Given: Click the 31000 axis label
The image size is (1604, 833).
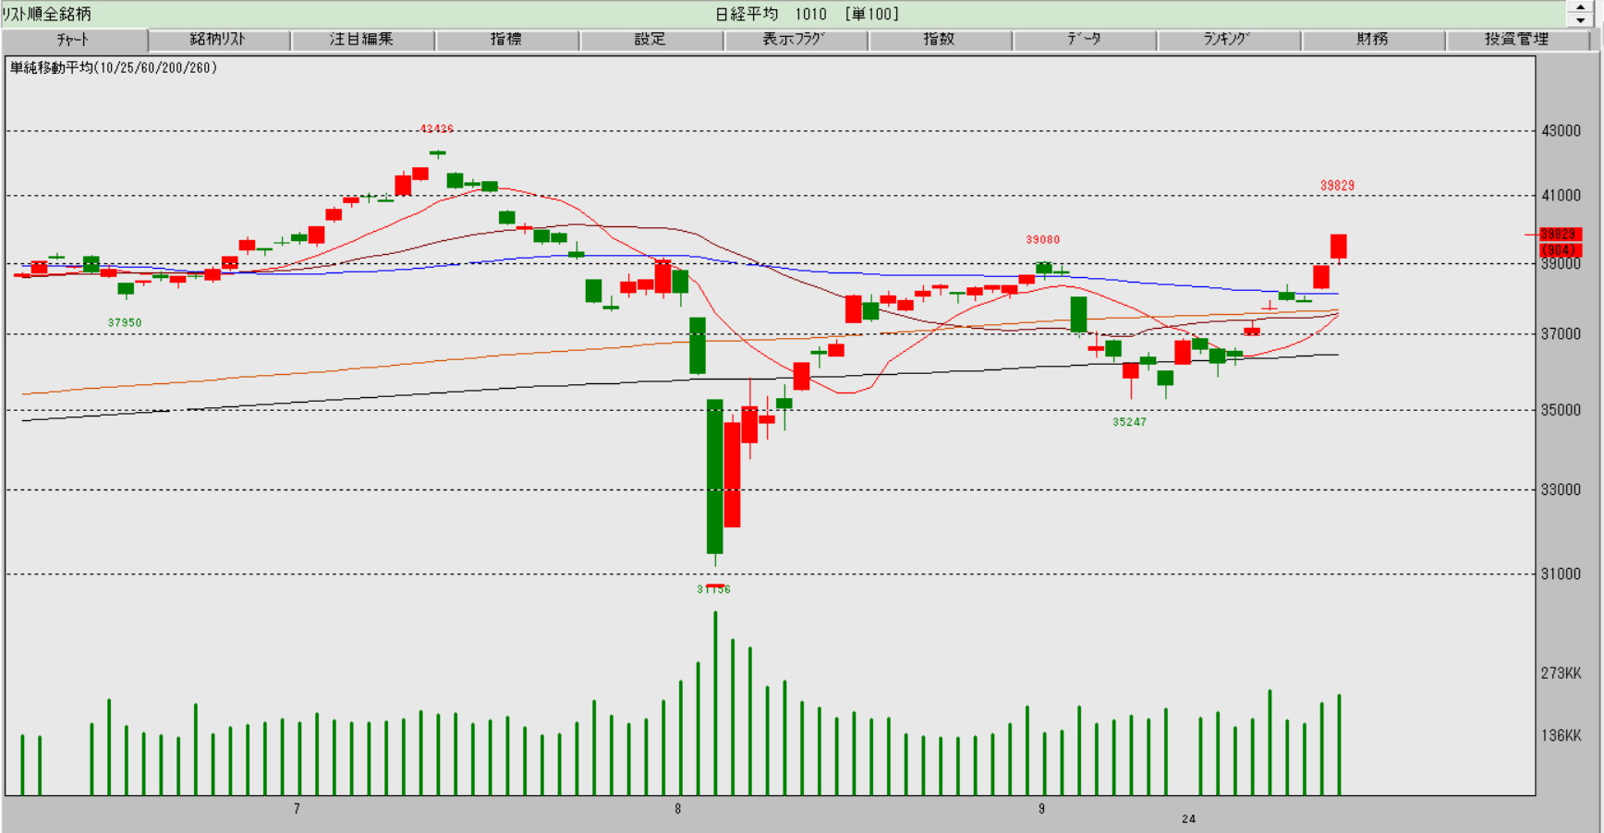Looking at the screenshot, I should coord(1561,574).
